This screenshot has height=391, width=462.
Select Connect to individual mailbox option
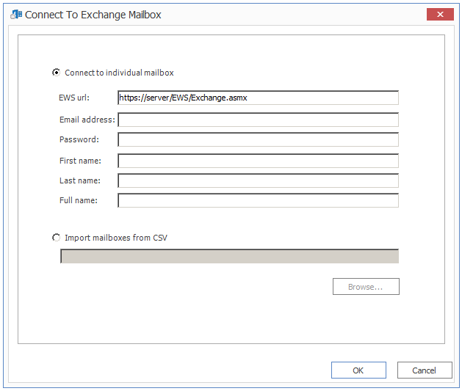pyautogui.click(x=56, y=73)
